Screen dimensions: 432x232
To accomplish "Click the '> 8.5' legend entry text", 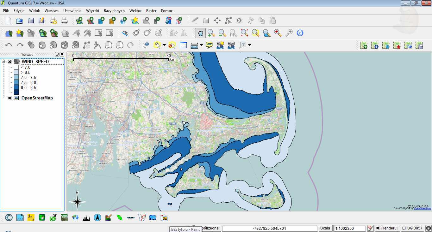I will 26,72.
